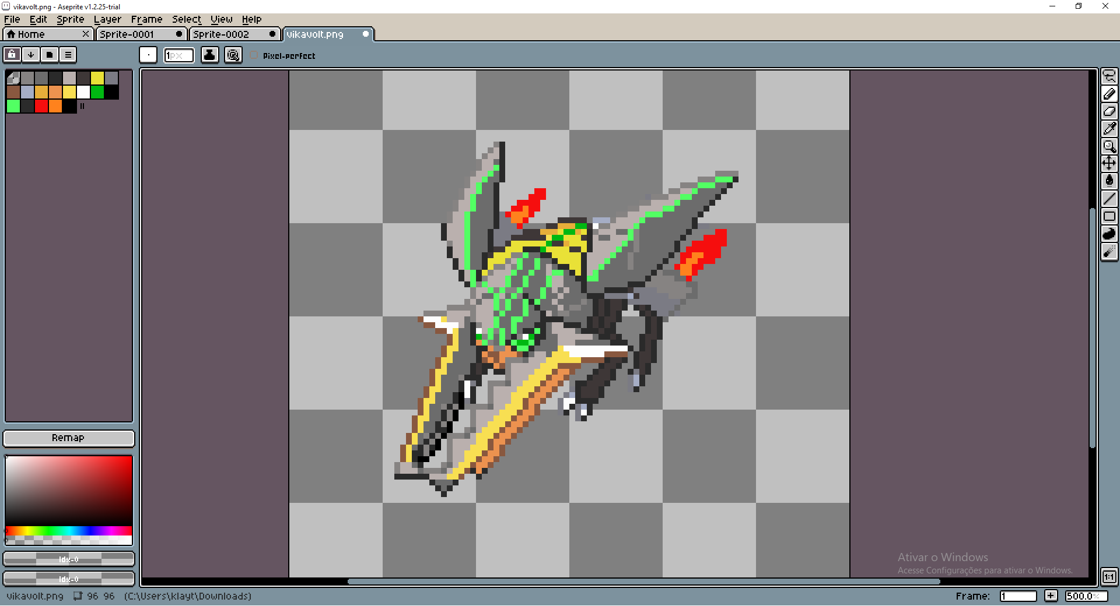Open the Frame menu

(146, 19)
